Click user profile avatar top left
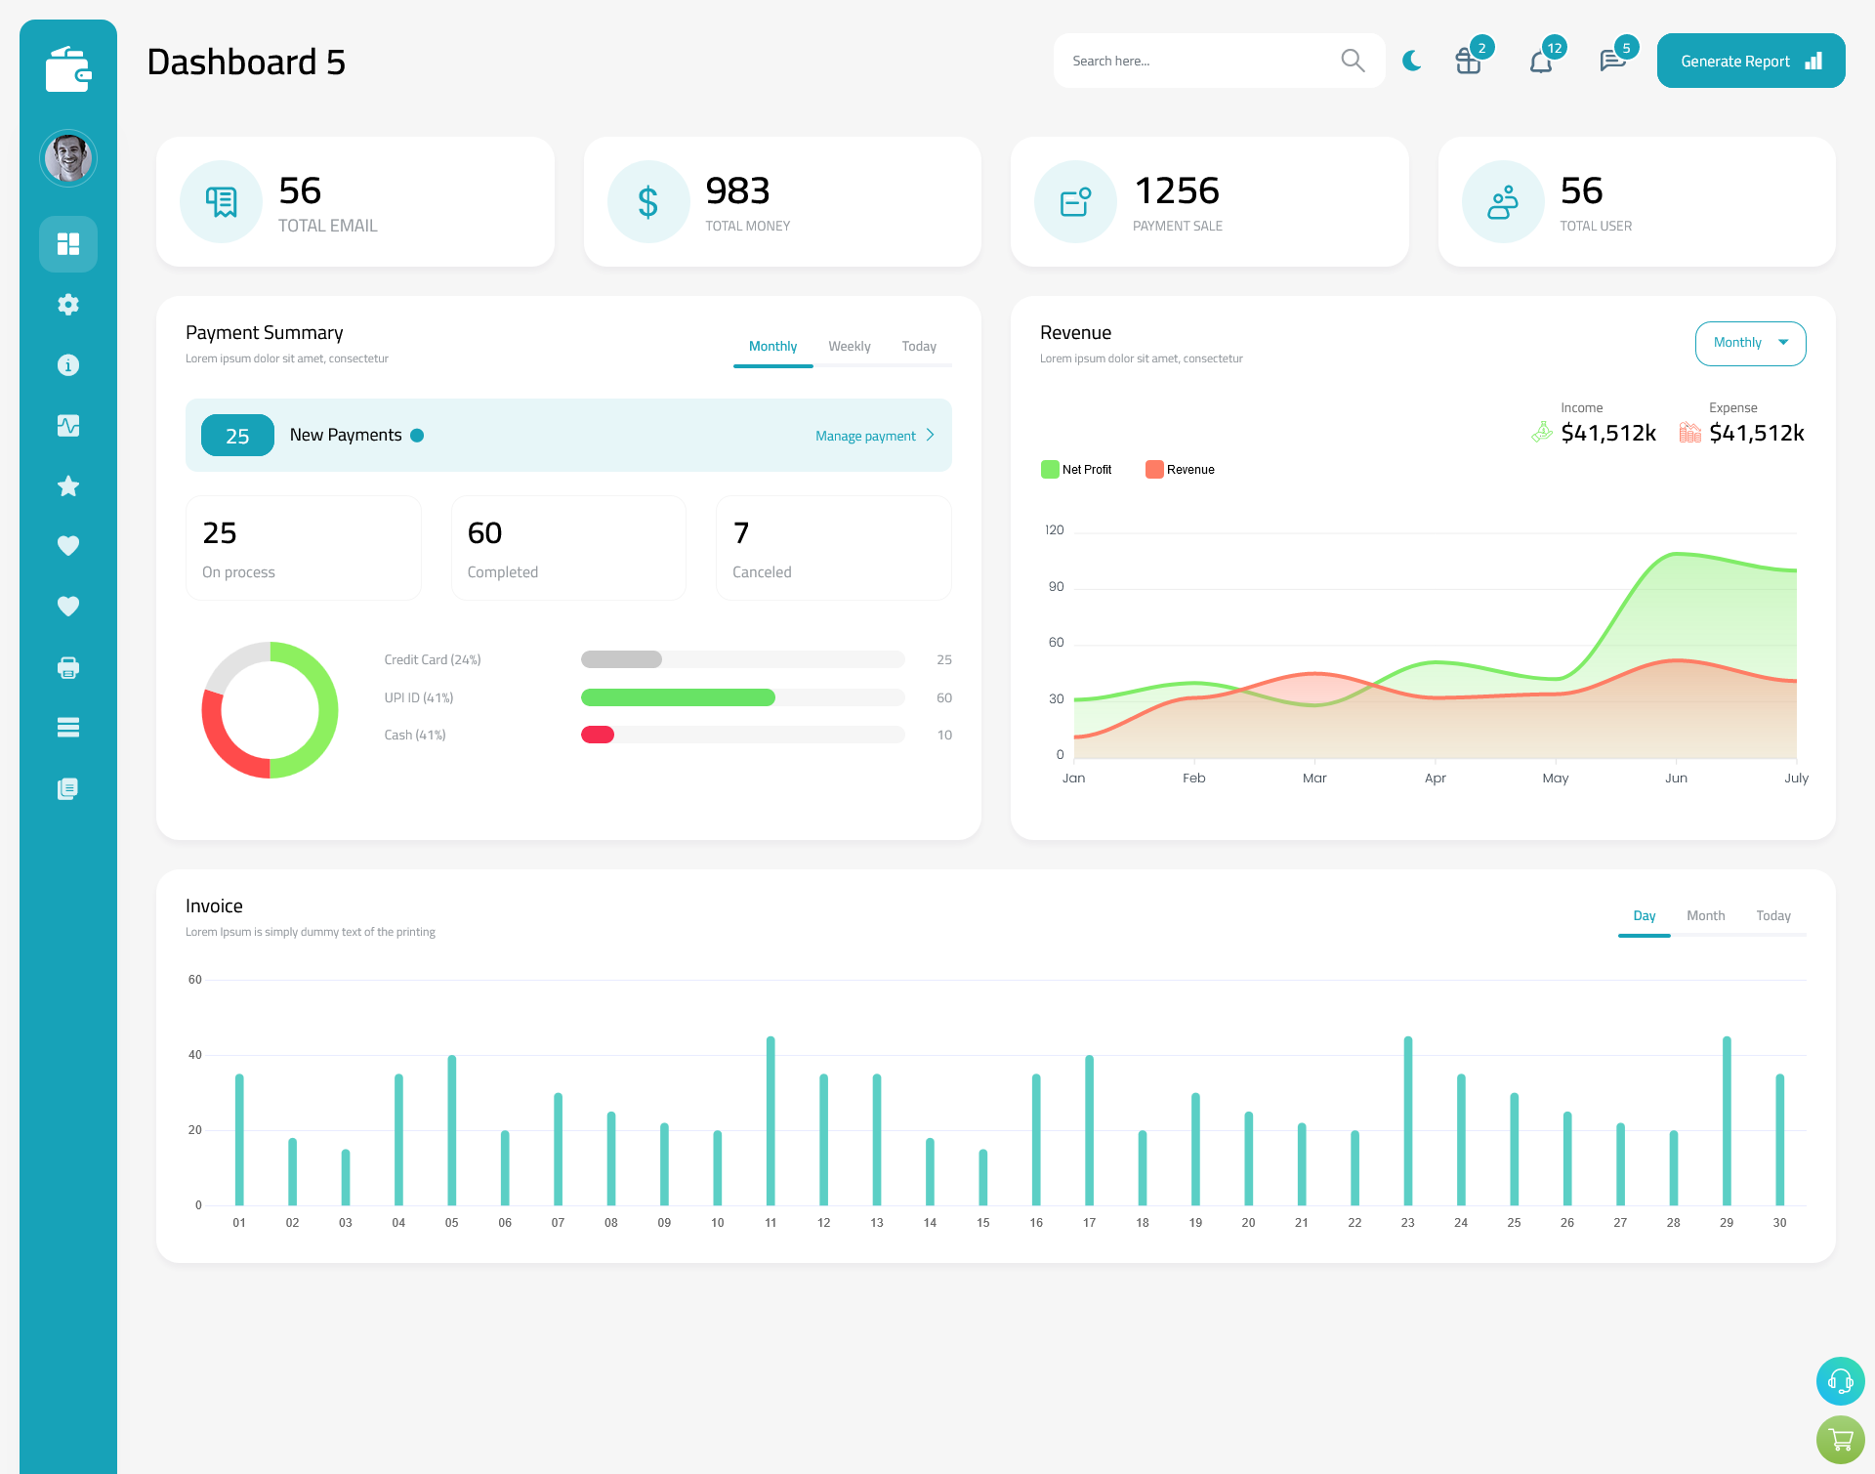Viewport: 1875px width, 1474px height. point(68,157)
